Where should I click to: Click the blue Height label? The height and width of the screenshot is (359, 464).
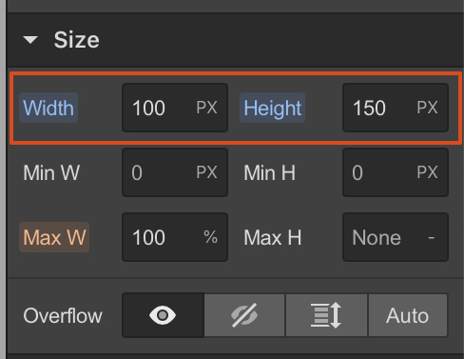(x=272, y=108)
